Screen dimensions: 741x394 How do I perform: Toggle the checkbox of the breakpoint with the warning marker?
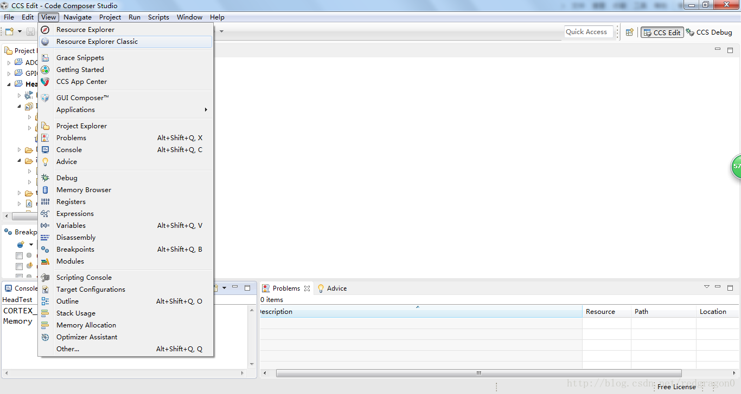[19, 266]
